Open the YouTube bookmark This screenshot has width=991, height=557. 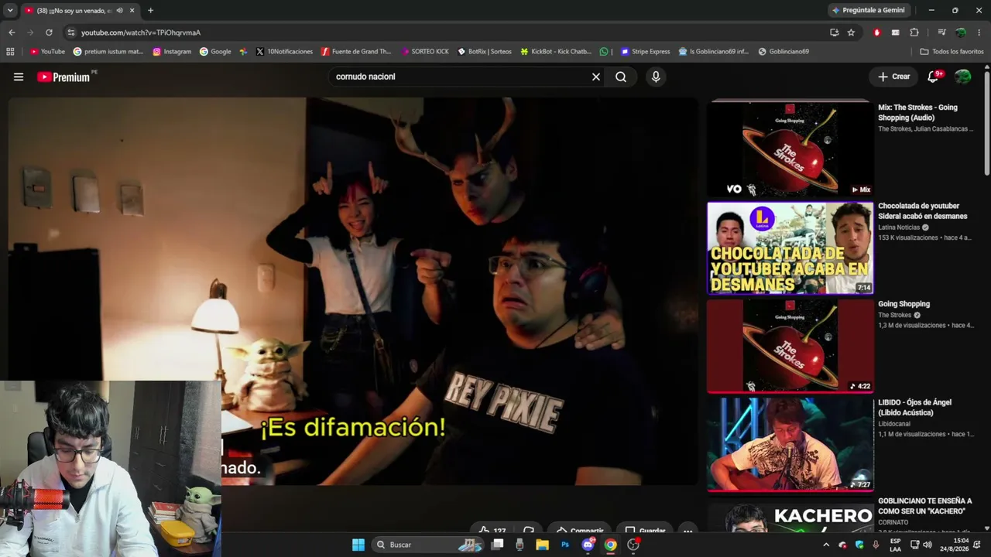point(47,52)
